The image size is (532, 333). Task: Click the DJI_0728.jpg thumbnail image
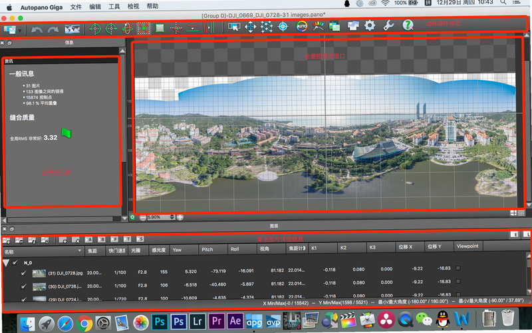tap(39, 273)
